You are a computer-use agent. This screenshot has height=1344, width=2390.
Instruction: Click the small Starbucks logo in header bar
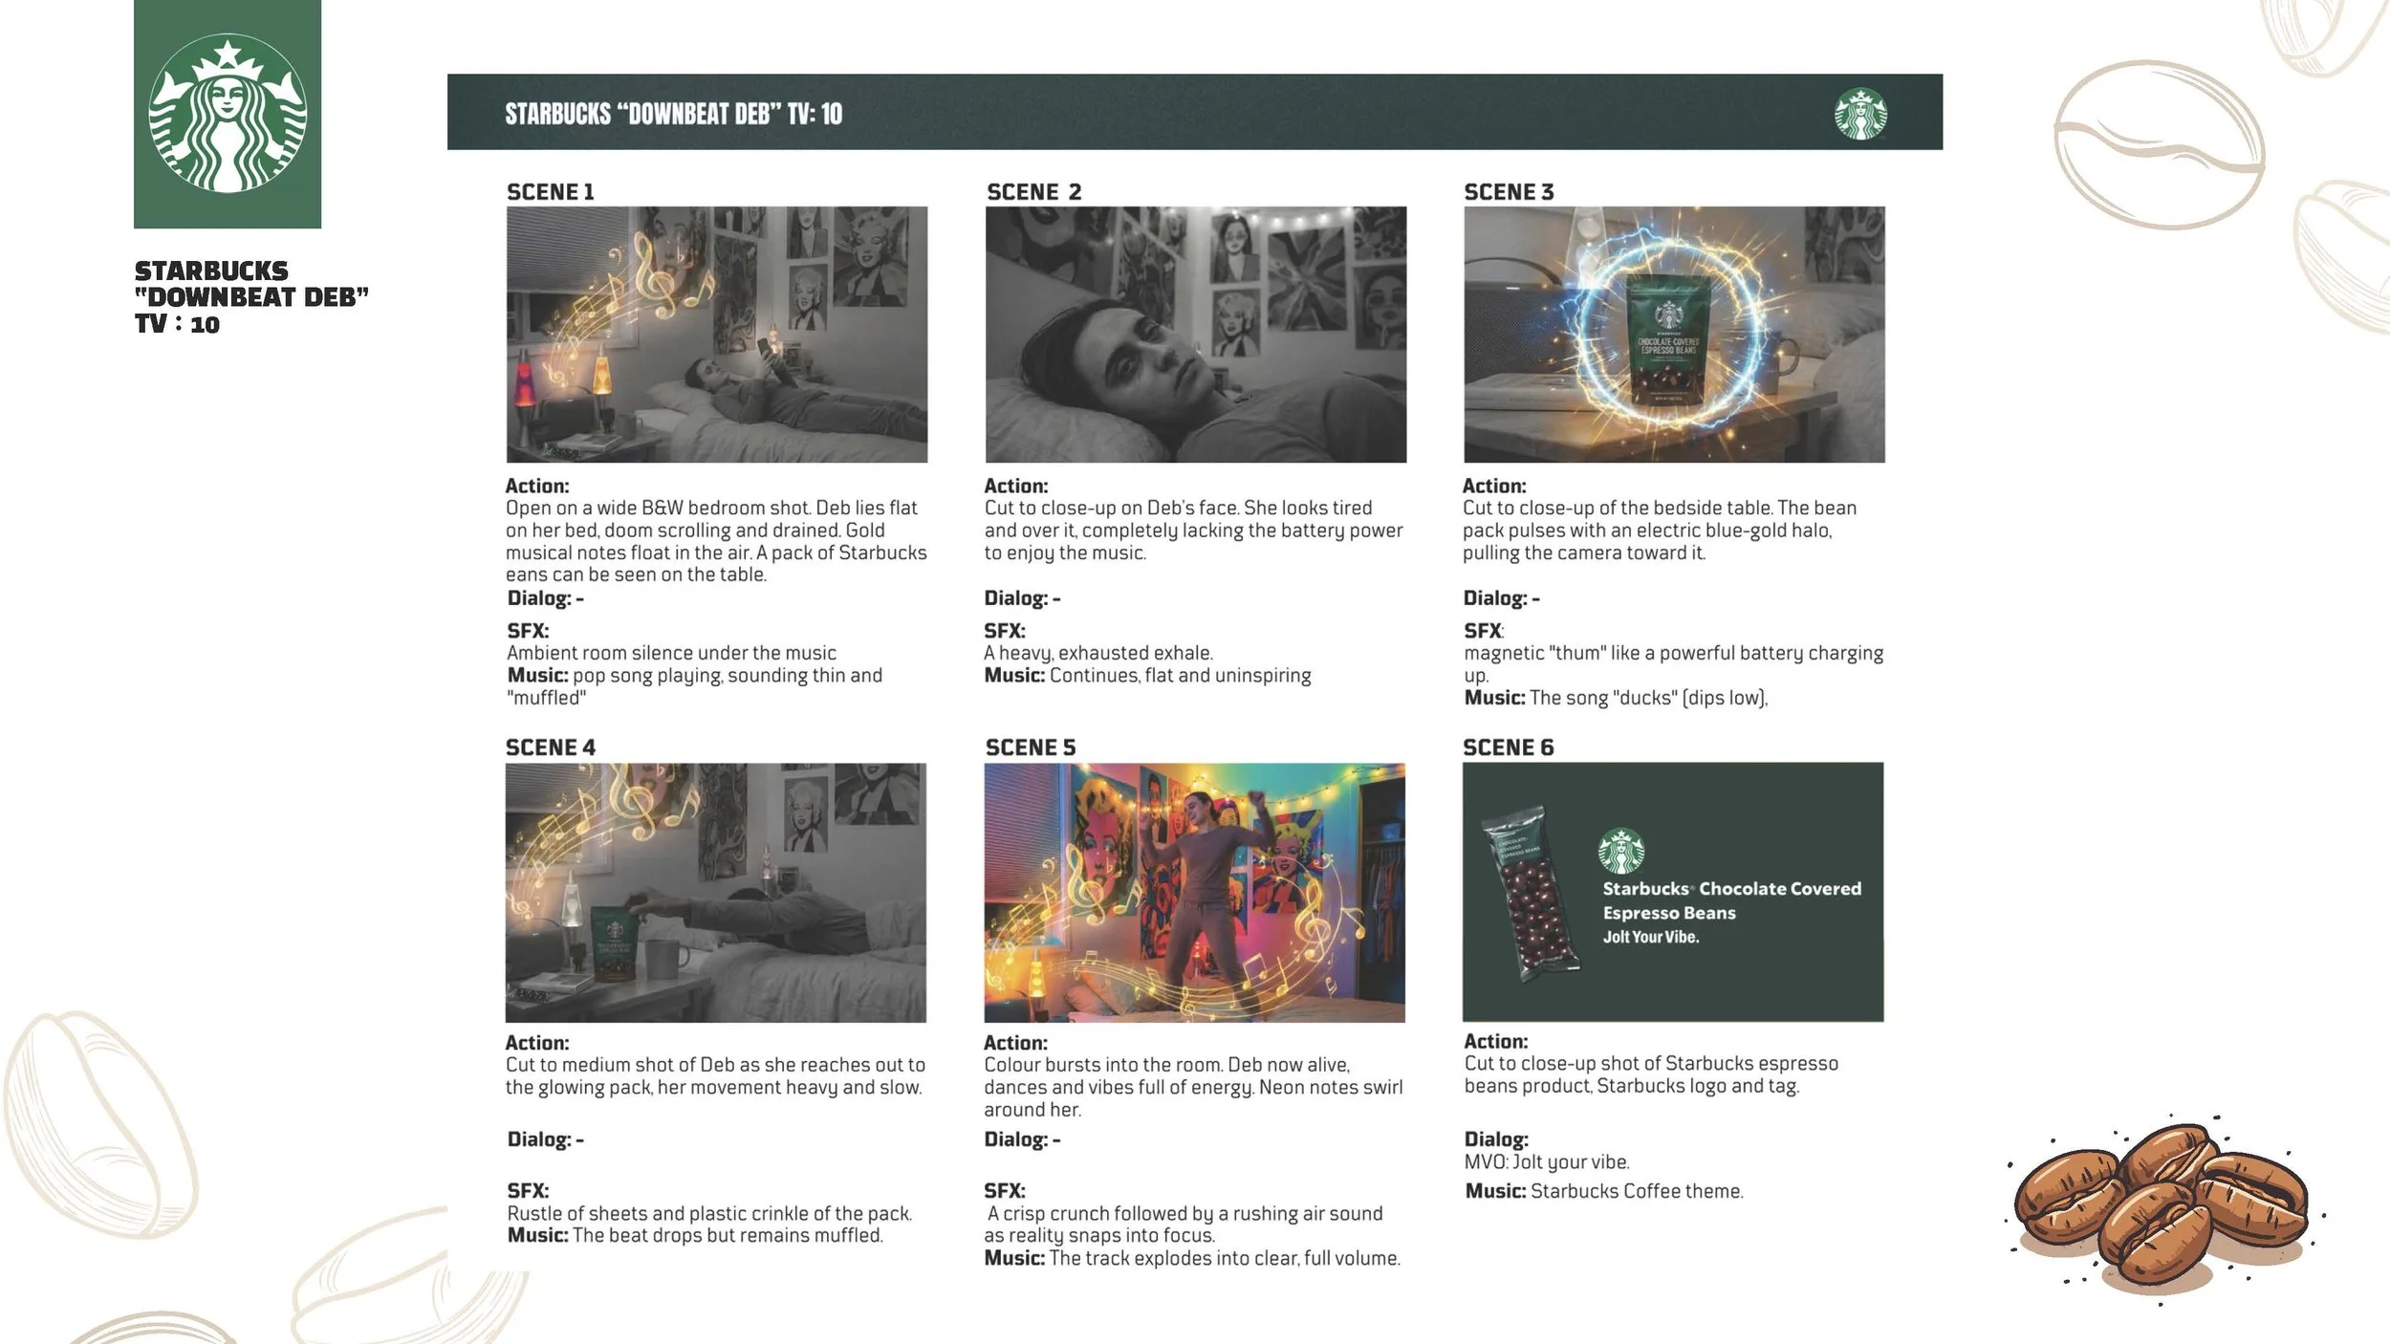click(1860, 114)
